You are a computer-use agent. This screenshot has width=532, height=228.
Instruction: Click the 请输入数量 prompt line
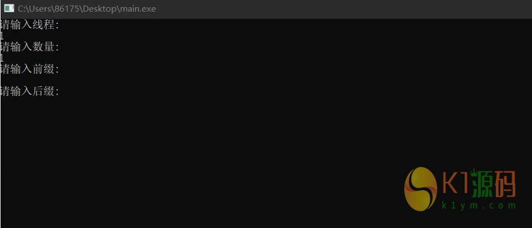click(30, 47)
